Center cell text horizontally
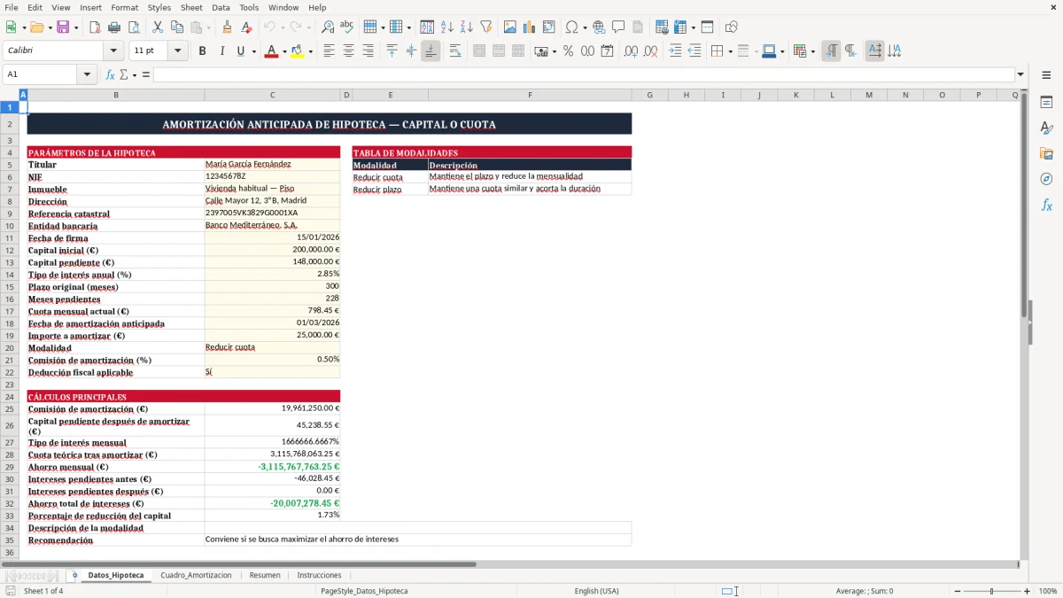Viewport: 1063px width, 598px height. [x=348, y=51]
